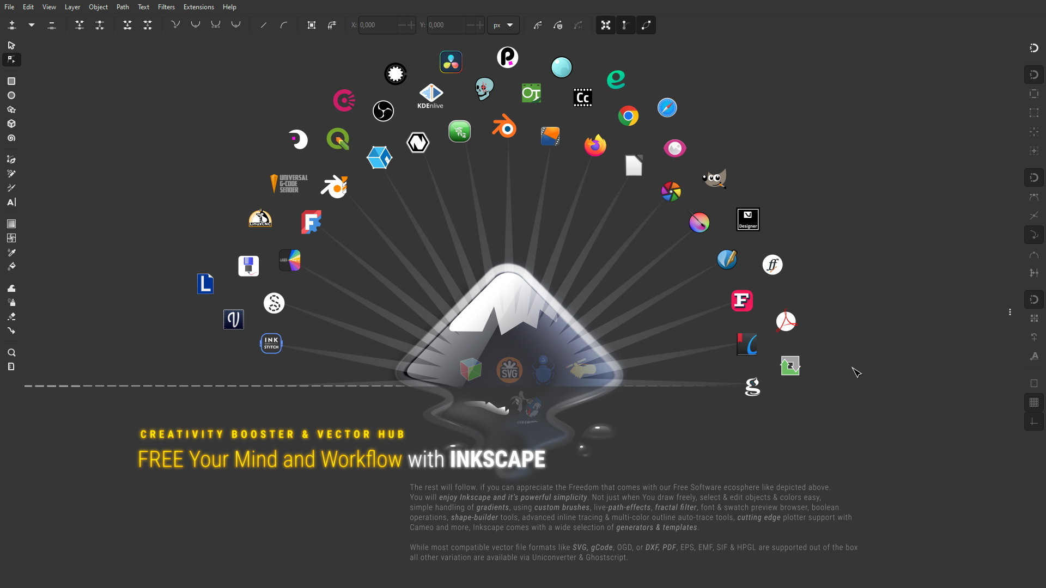Make selected segments curves
Screen dimensions: 1046x588
284,25
